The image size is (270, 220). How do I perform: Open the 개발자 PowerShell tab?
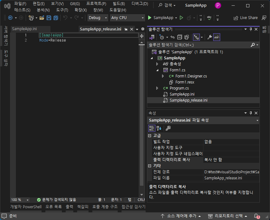pyautogui.click(x=26, y=207)
